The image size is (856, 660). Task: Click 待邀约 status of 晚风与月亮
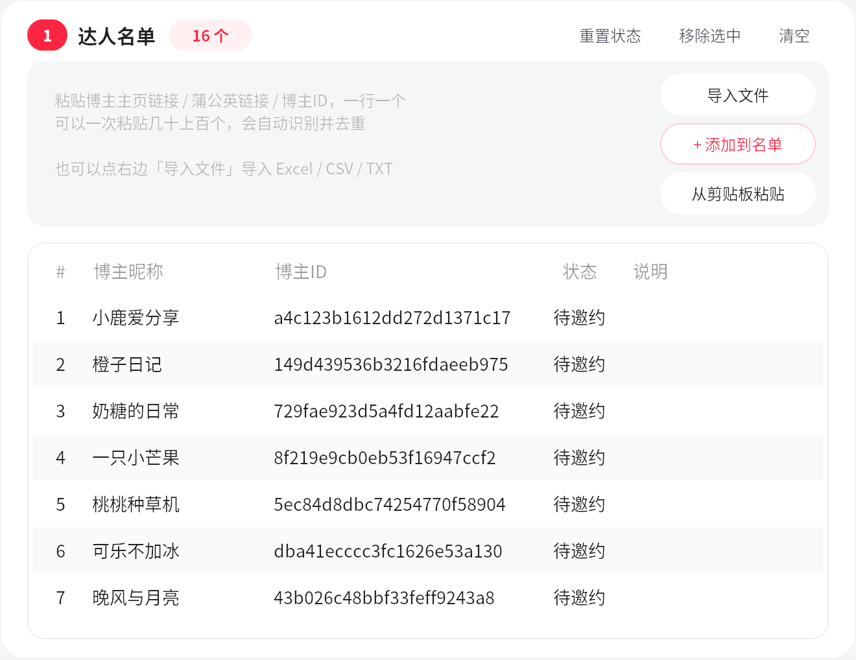(579, 598)
